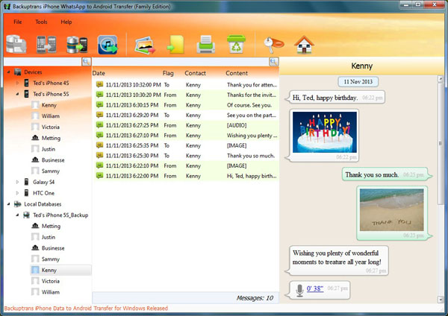The image size is (448, 316).
Task: Select Victoria under Ted's iPhone 5S
Action: (51, 127)
